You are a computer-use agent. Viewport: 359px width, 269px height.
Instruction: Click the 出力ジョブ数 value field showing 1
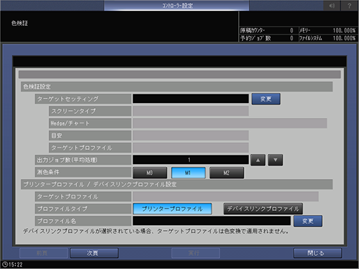[x=191, y=160]
